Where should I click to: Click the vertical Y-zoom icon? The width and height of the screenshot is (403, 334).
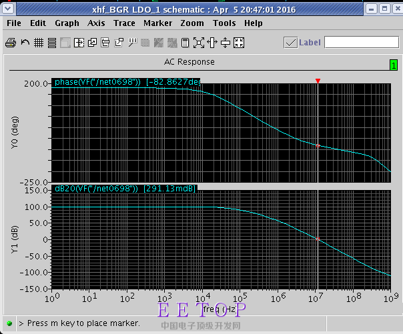click(226, 43)
